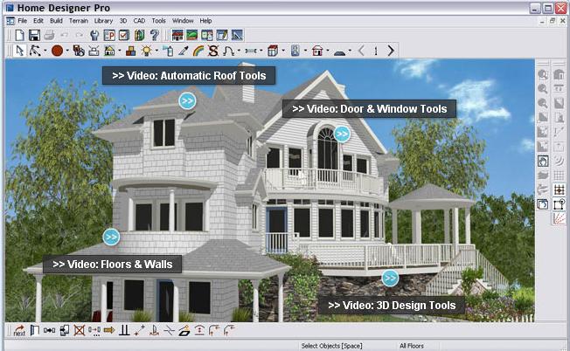
Task: Click the plan check checkmark icon
Action: pyautogui.click(x=124, y=35)
